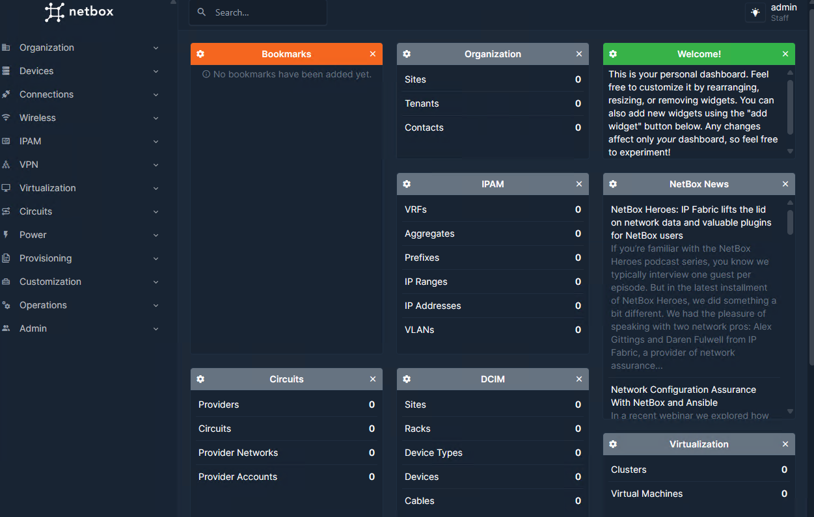The width and height of the screenshot is (814, 517).
Task: Open DCIM widget settings gear
Action: tap(407, 379)
